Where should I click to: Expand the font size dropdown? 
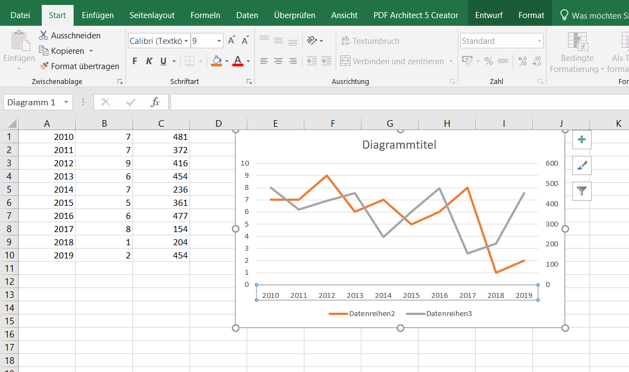click(x=219, y=41)
